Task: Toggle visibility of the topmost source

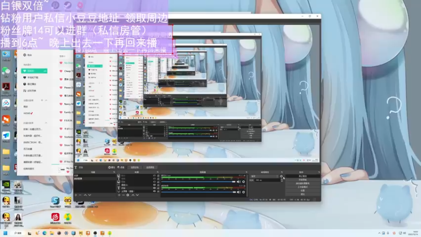Action: tap(154, 175)
